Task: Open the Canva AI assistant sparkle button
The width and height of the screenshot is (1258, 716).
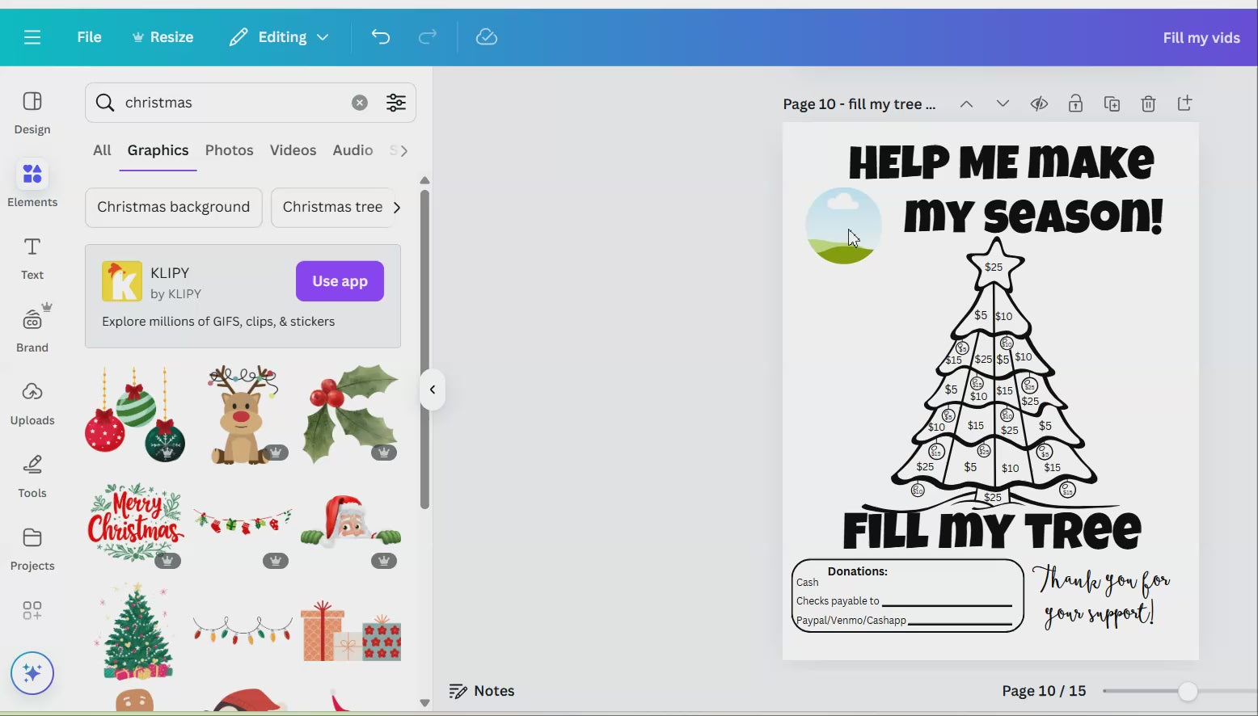Action: (x=32, y=673)
